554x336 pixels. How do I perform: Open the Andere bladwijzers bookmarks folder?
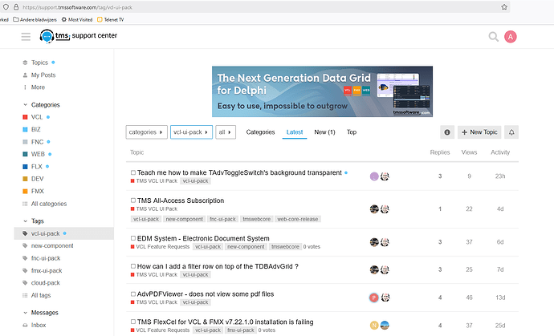(35, 20)
